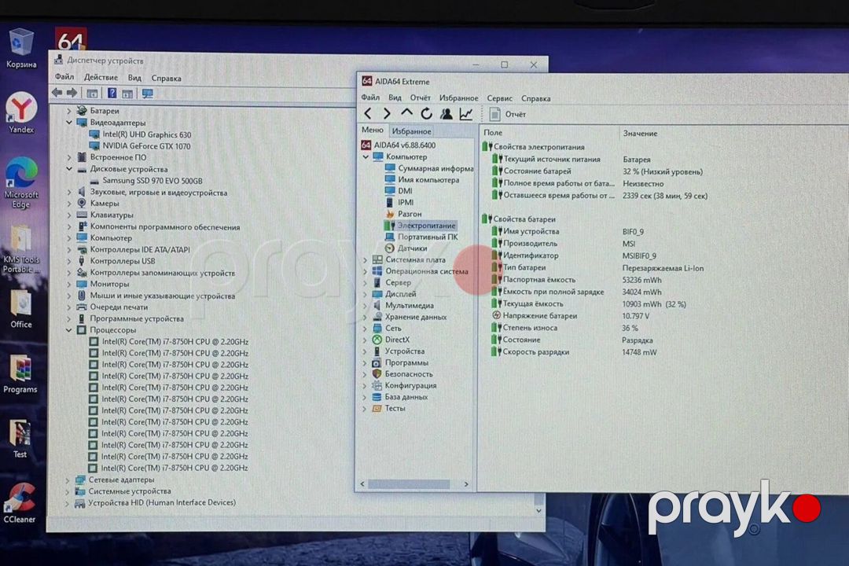Open the Сервис menu in AIDA64
Screen dimensions: 849x566
click(499, 98)
